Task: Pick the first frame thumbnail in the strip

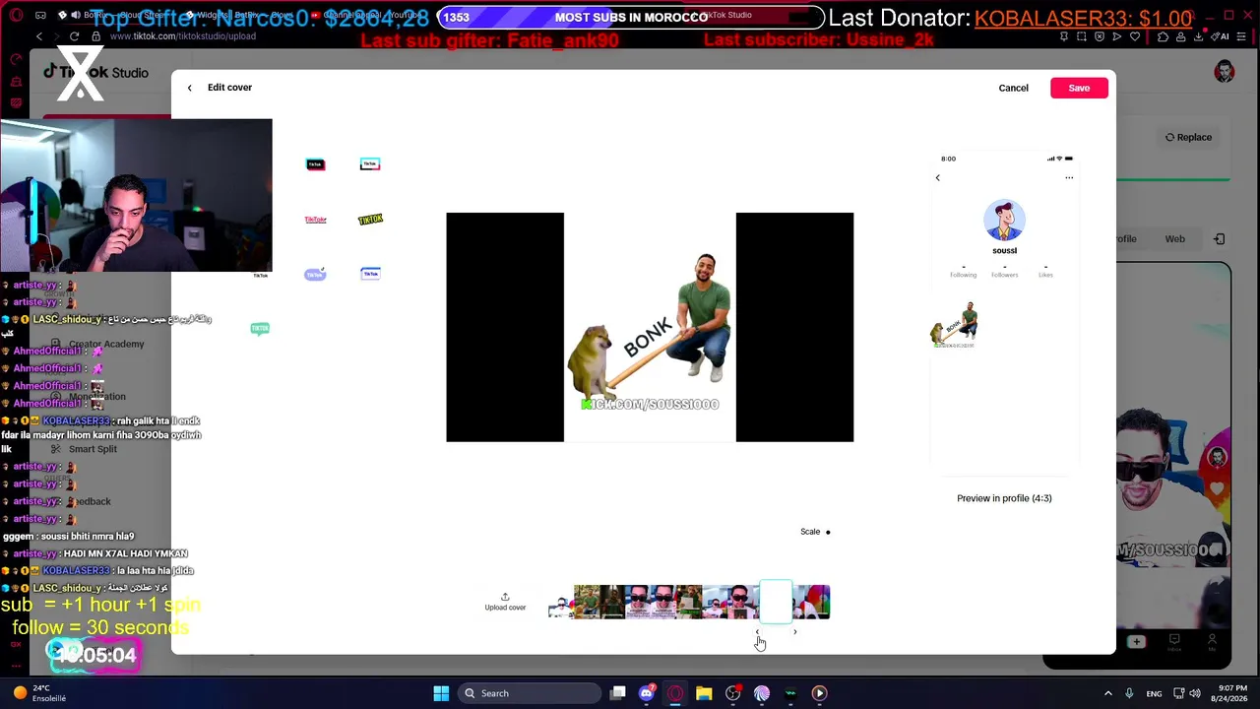Action: coord(561,603)
